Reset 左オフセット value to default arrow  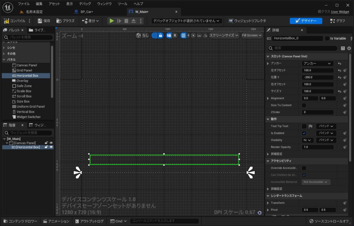[x=339, y=71]
